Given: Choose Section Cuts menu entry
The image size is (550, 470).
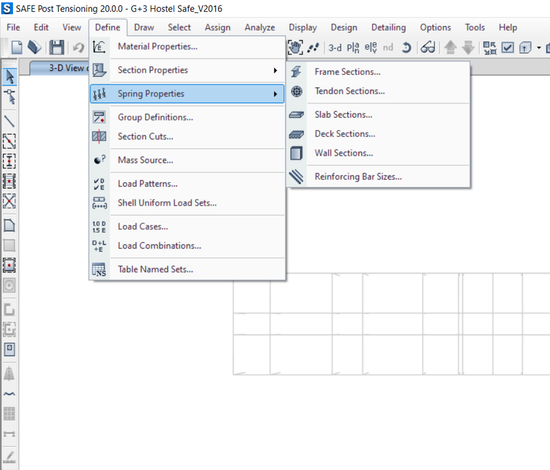Looking at the screenshot, I should (187, 136).
